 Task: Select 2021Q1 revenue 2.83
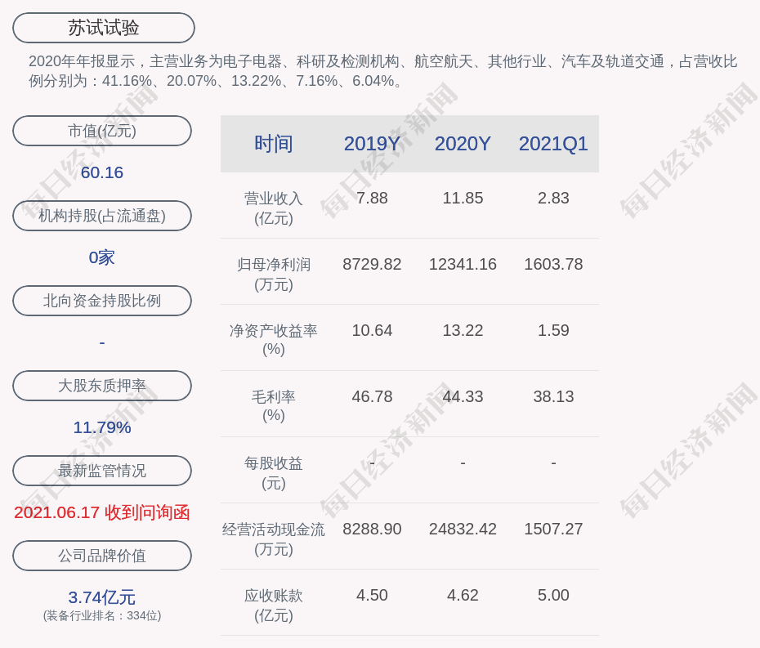tap(553, 198)
